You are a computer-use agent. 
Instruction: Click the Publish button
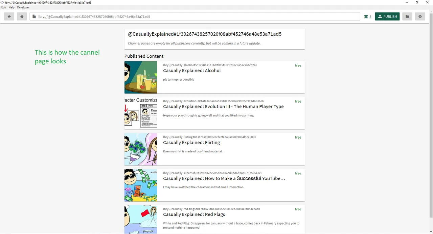coord(387,17)
